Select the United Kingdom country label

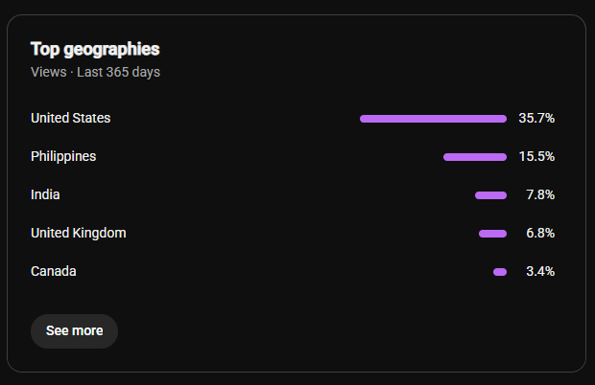click(x=78, y=233)
